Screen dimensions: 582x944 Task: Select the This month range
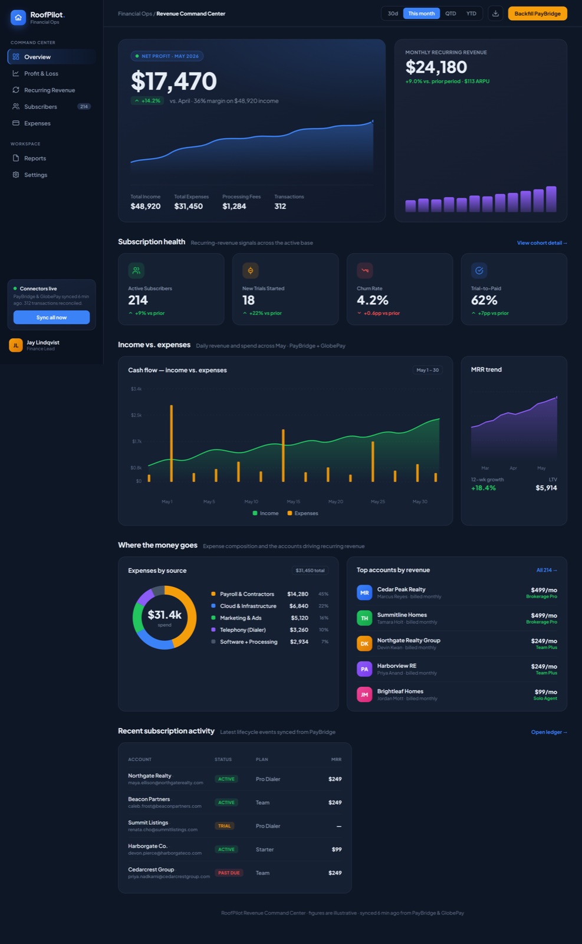(422, 14)
